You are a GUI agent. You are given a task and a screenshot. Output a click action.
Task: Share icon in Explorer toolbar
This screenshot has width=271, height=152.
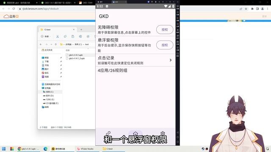88,36
